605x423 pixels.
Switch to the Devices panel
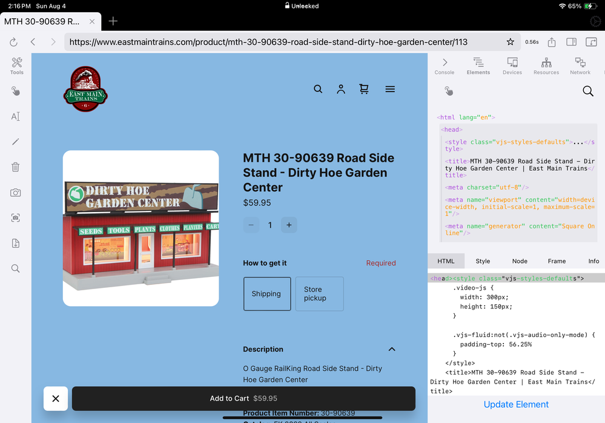[512, 66]
